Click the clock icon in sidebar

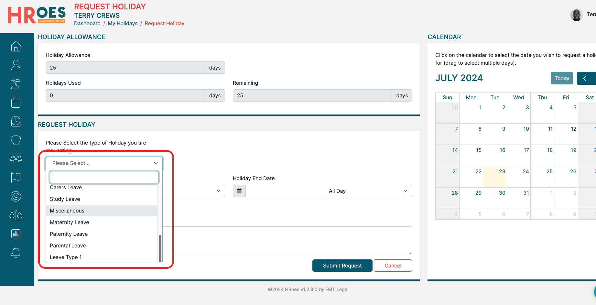pyautogui.click(x=16, y=121)
